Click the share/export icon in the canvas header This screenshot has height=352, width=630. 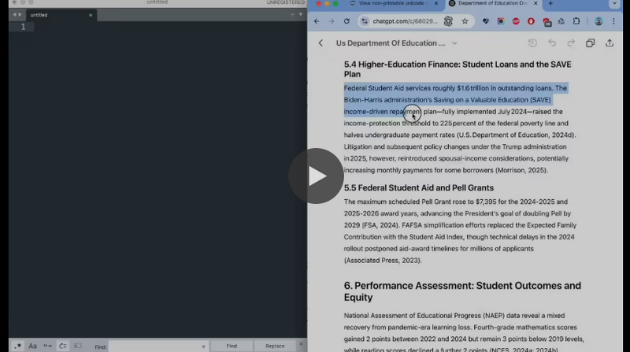(x=610, y=43)
